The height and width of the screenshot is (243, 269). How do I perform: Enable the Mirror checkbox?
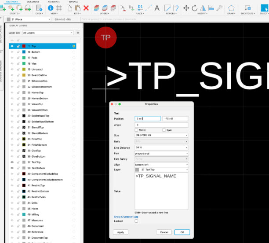(136, 130)
